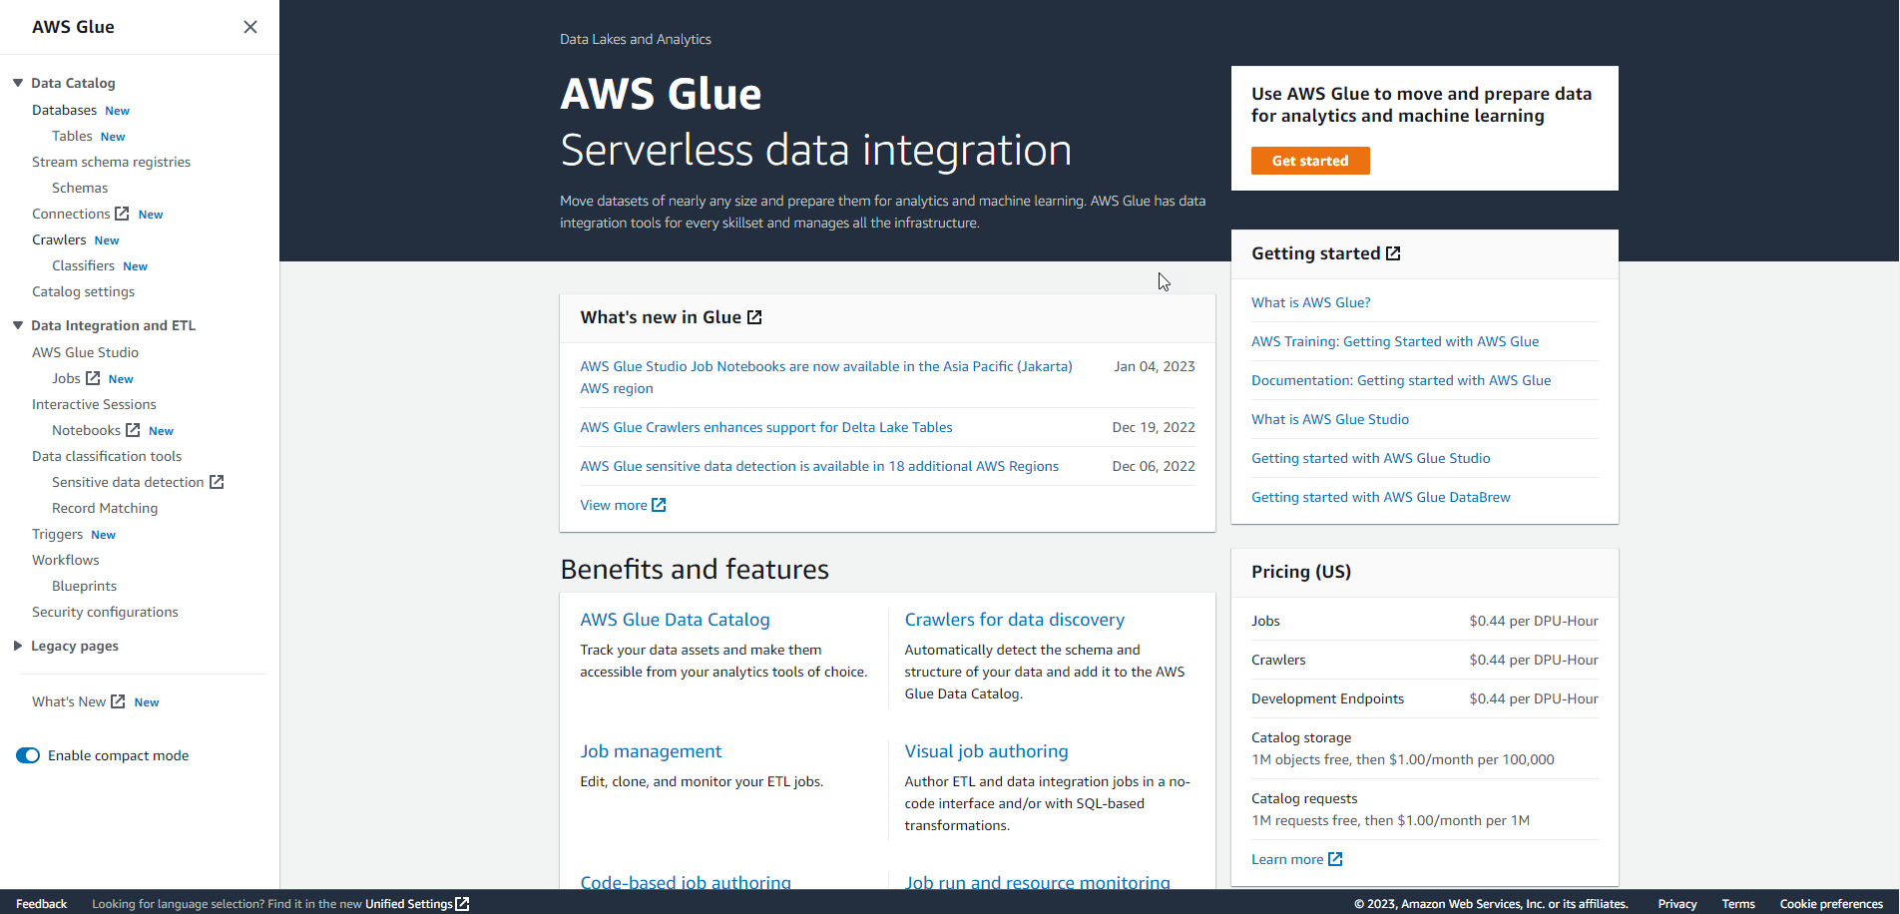Click external link icon next to Getting started heading
The height and width of the screenshot is (914, 1900).
(1394, 253)
